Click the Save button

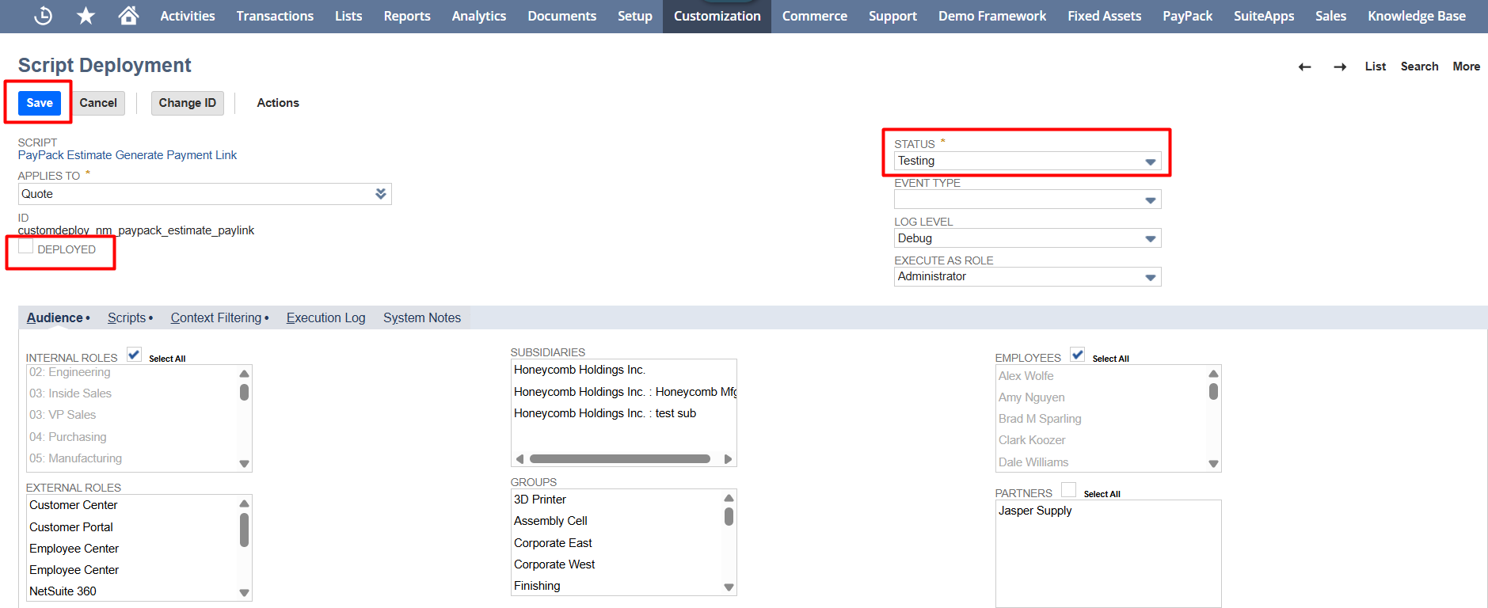coord(40,103)
